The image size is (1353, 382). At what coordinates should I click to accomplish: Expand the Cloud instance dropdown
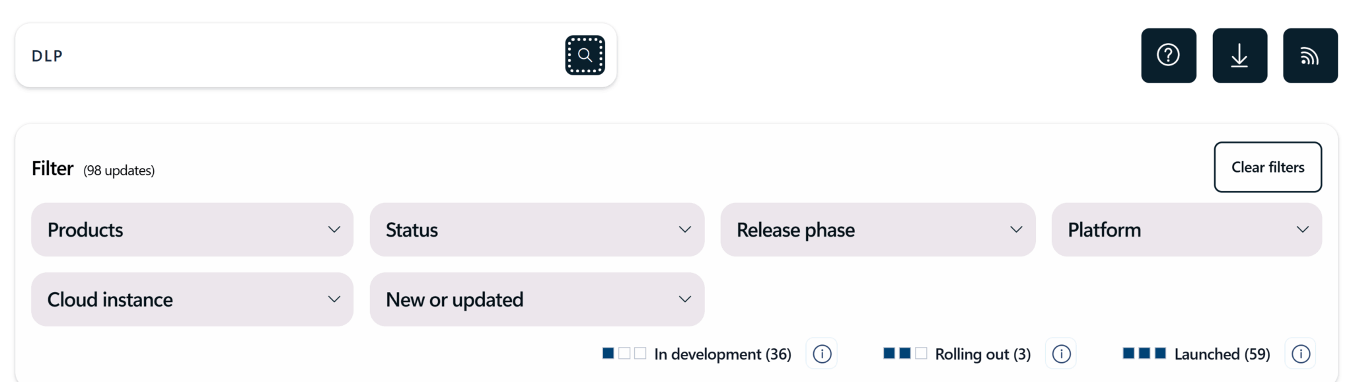(x=192, y=299)
